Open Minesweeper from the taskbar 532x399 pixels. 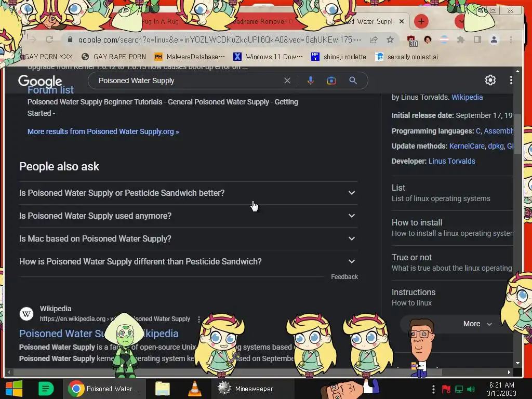click(x=253, y=389)
